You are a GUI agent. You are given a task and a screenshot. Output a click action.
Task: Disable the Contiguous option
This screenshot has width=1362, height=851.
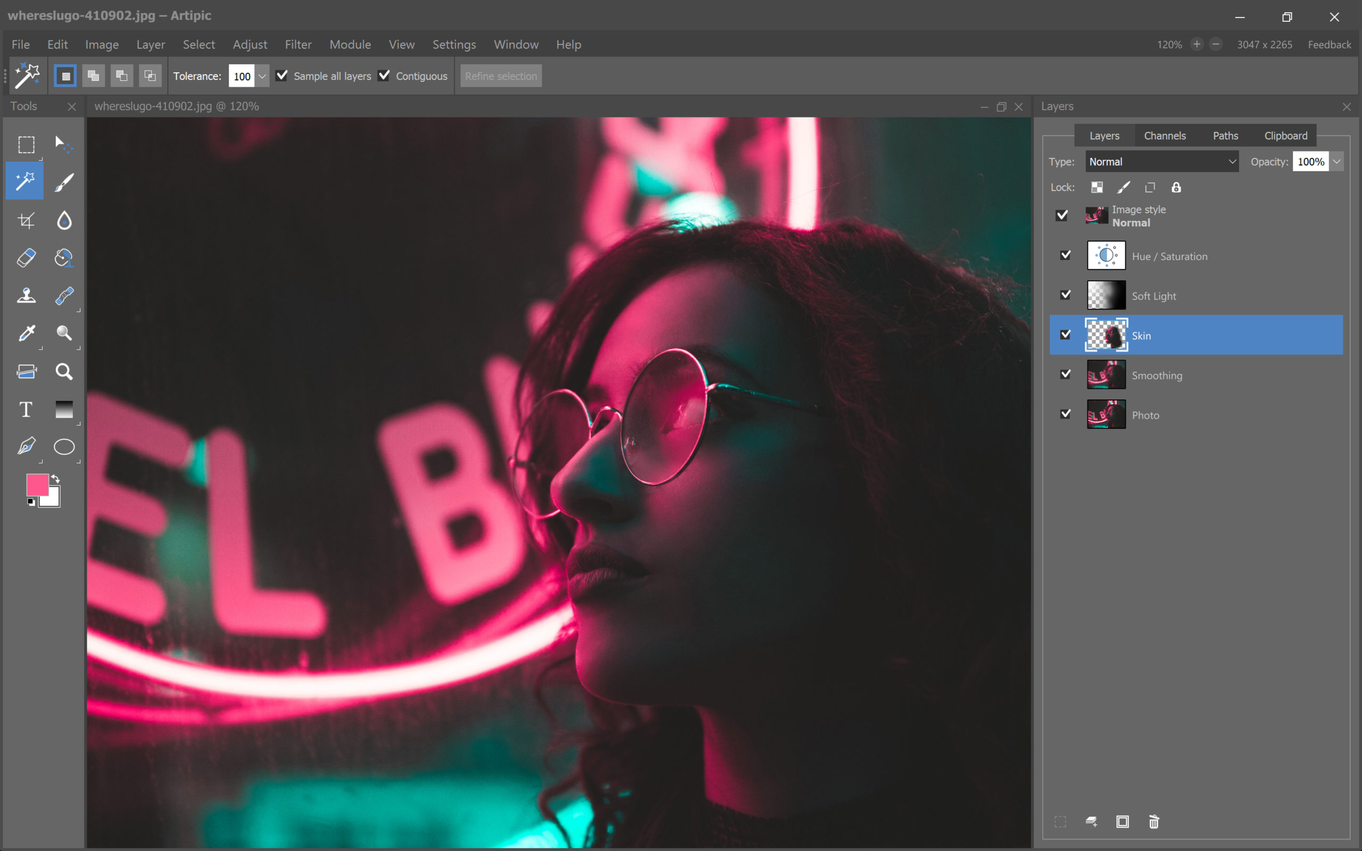(x=384, y=76)
